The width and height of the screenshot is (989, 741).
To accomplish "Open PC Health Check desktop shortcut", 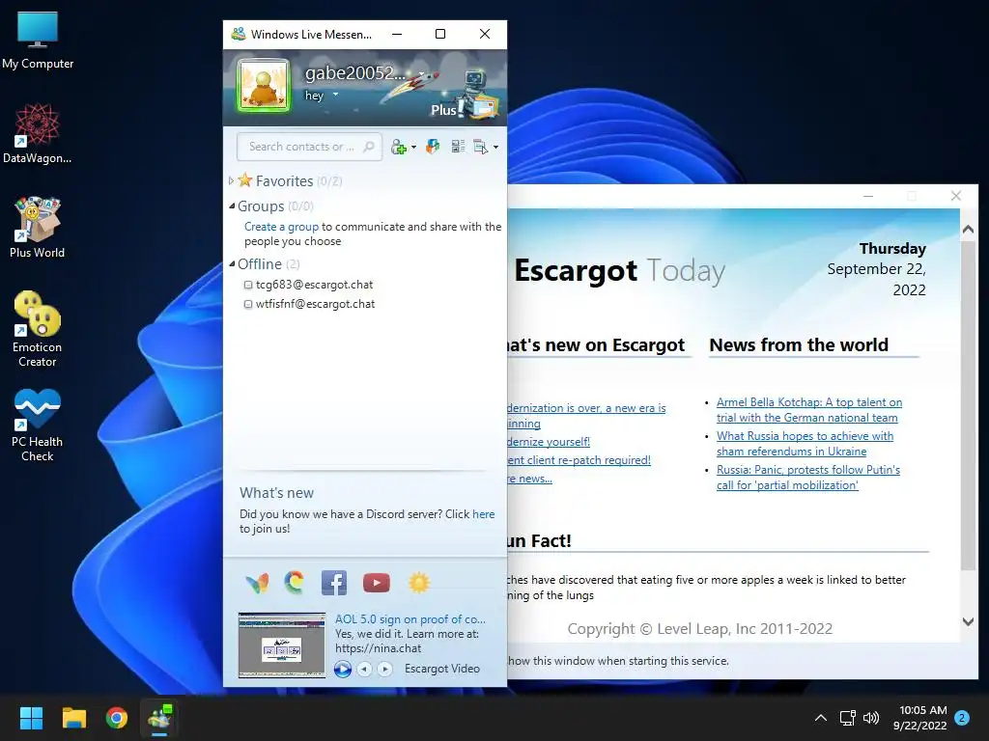I will click(38, 425).
